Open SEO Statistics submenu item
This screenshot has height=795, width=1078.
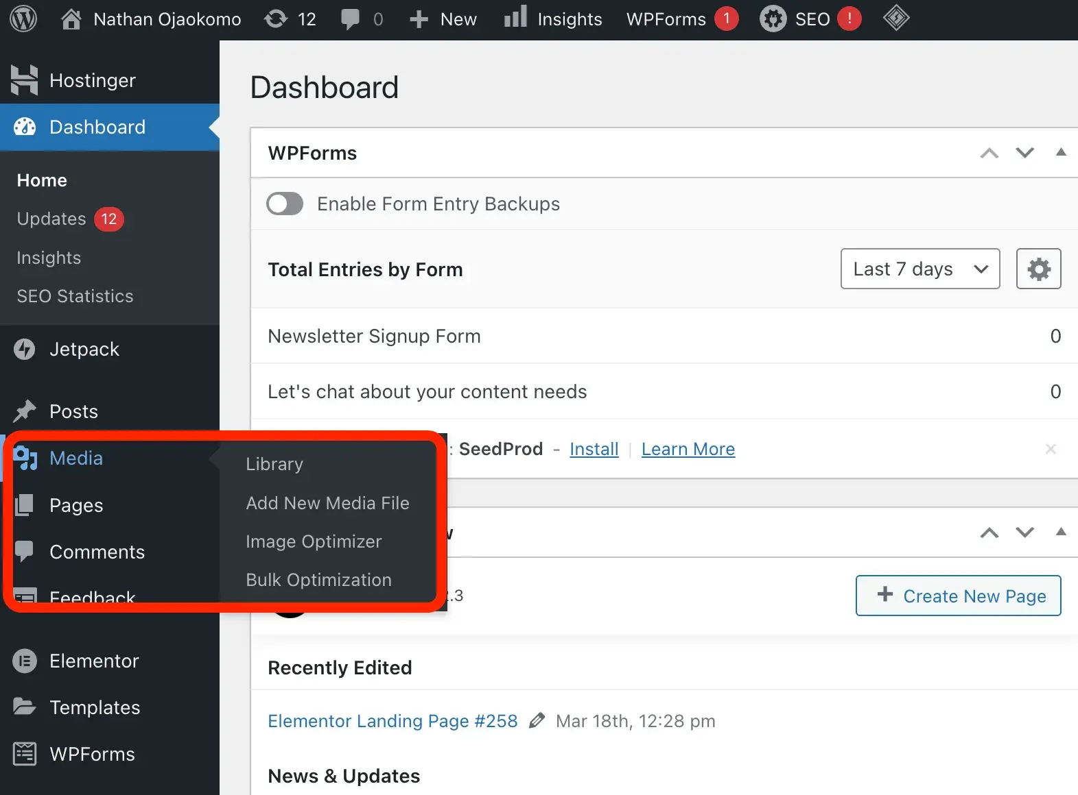[75, 296]
